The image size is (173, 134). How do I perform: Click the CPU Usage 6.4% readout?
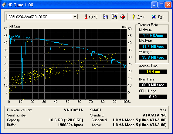[x=153, y=97]
